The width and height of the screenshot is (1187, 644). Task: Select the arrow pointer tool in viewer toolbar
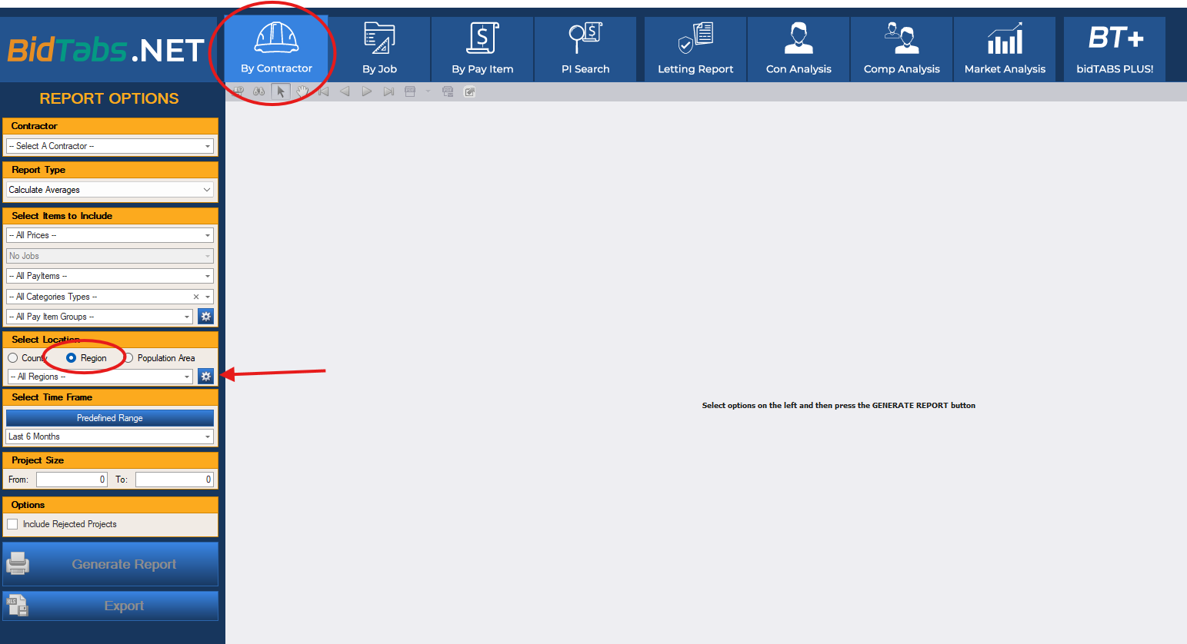[281, 91]
